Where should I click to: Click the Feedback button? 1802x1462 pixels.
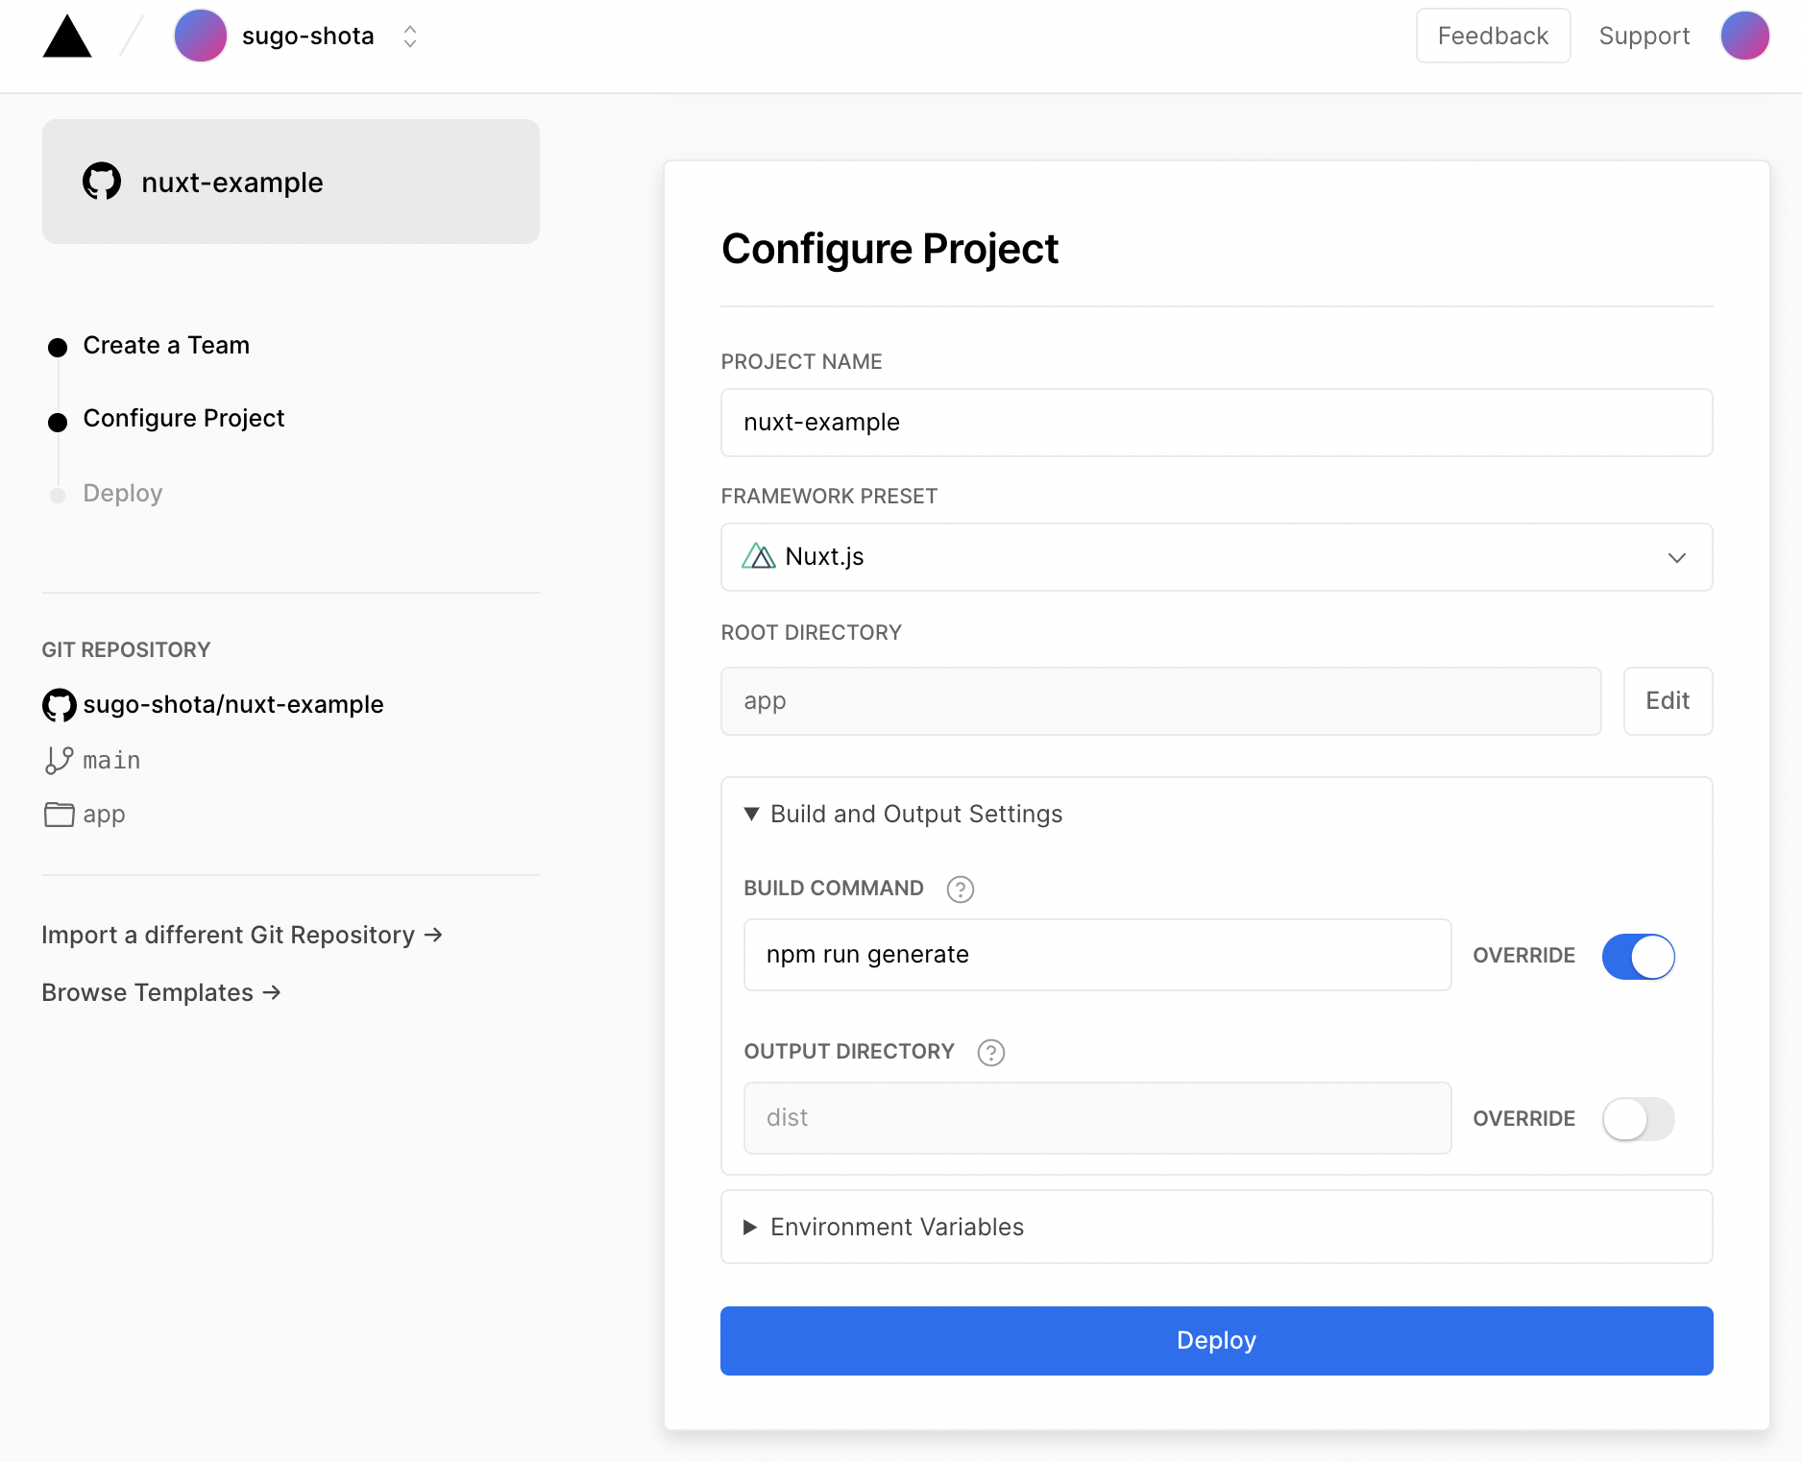[x=1493, y=37]
